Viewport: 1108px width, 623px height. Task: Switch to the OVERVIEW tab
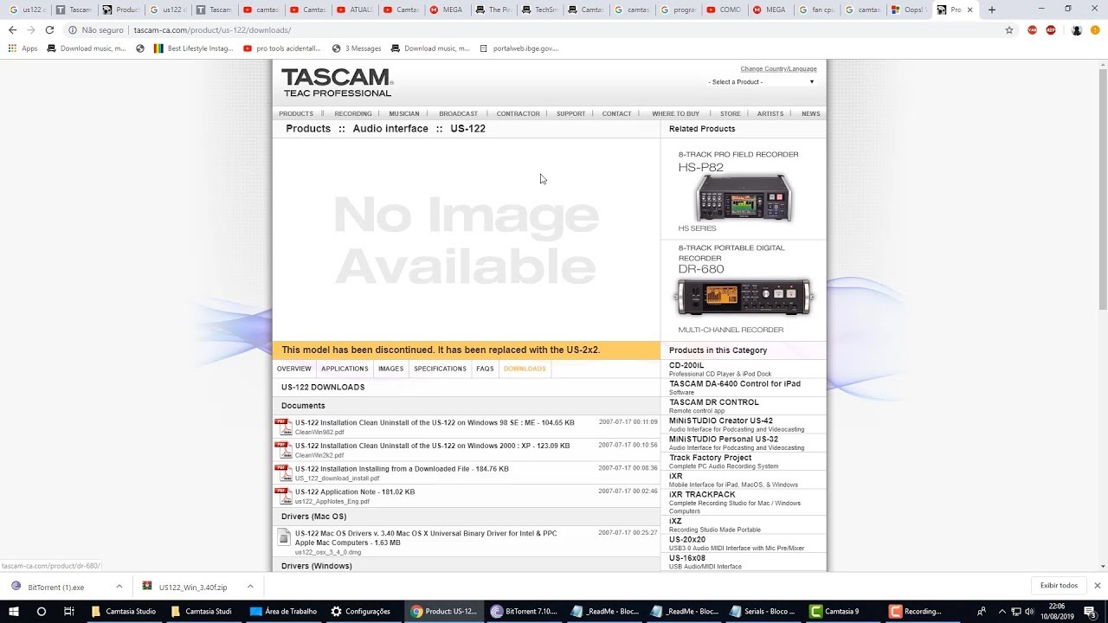tap(294, 369)
